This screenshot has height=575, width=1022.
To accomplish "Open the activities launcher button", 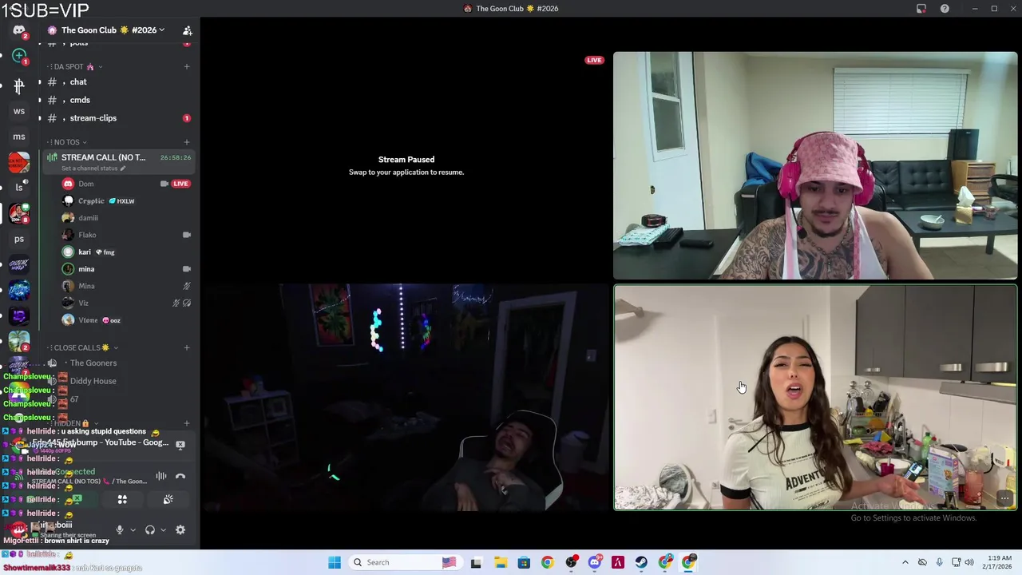I will pos(122,499).
